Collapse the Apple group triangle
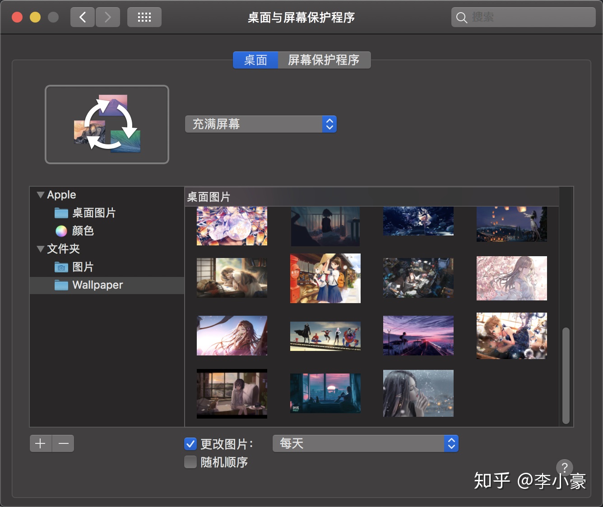 40,195
